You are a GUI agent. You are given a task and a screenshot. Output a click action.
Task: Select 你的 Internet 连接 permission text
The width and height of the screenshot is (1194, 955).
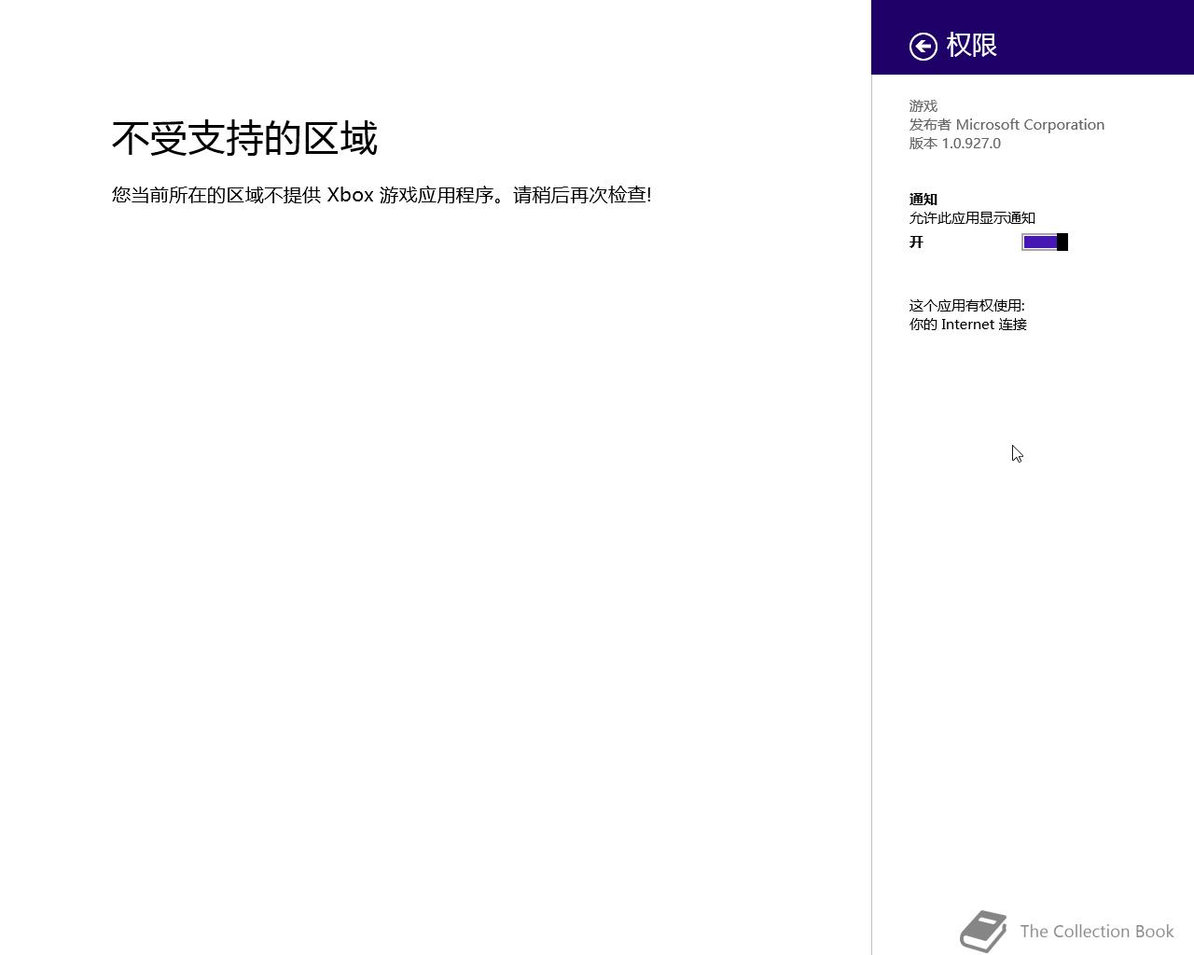[968, 325]
